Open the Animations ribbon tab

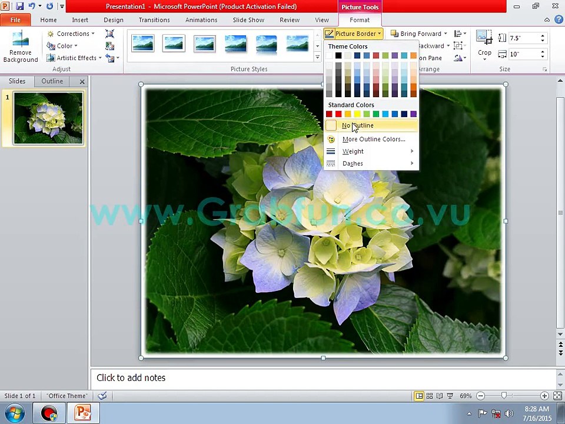[201, 20]
